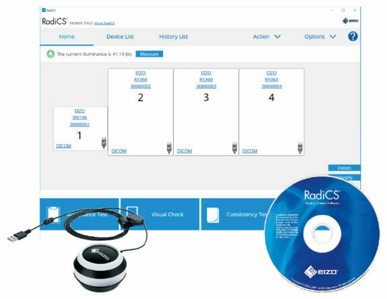387x299 pixels.
Task: Click the current illuminance reading text
Action: tap(94, 54)
